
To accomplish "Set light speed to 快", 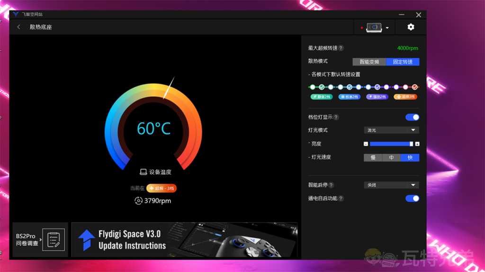I will coord(410,158).
